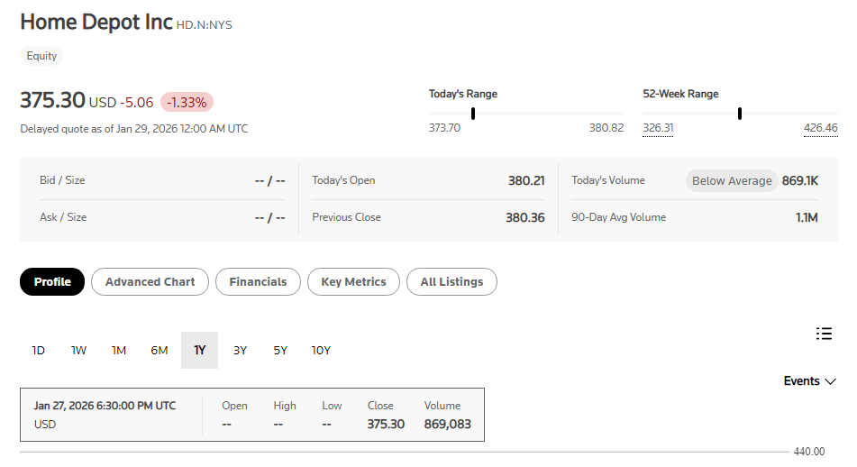Click the active 1Y range button
Screen dimensions: 857x467
[199, 351]
